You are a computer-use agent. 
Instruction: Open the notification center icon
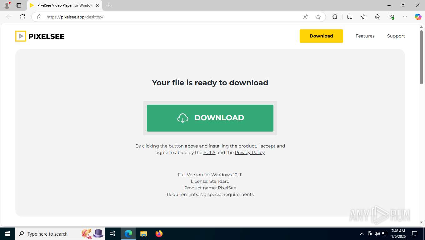pos(415,234)
